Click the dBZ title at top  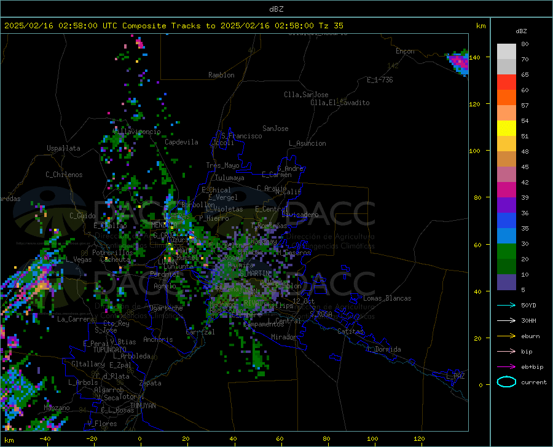(x=276, y=9)
